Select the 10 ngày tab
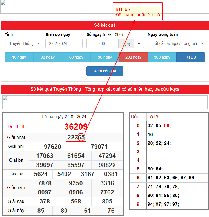The image size is (209, 217). pos(19,57)
